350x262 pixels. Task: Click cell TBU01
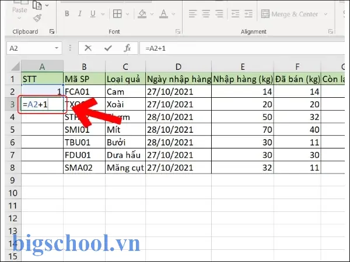(x=84, y=142)
